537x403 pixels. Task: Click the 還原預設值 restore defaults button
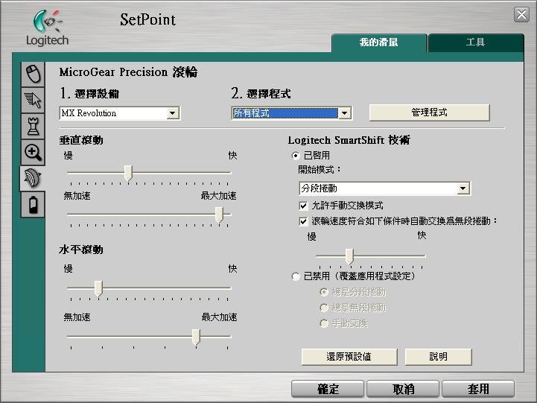[349, 357]
